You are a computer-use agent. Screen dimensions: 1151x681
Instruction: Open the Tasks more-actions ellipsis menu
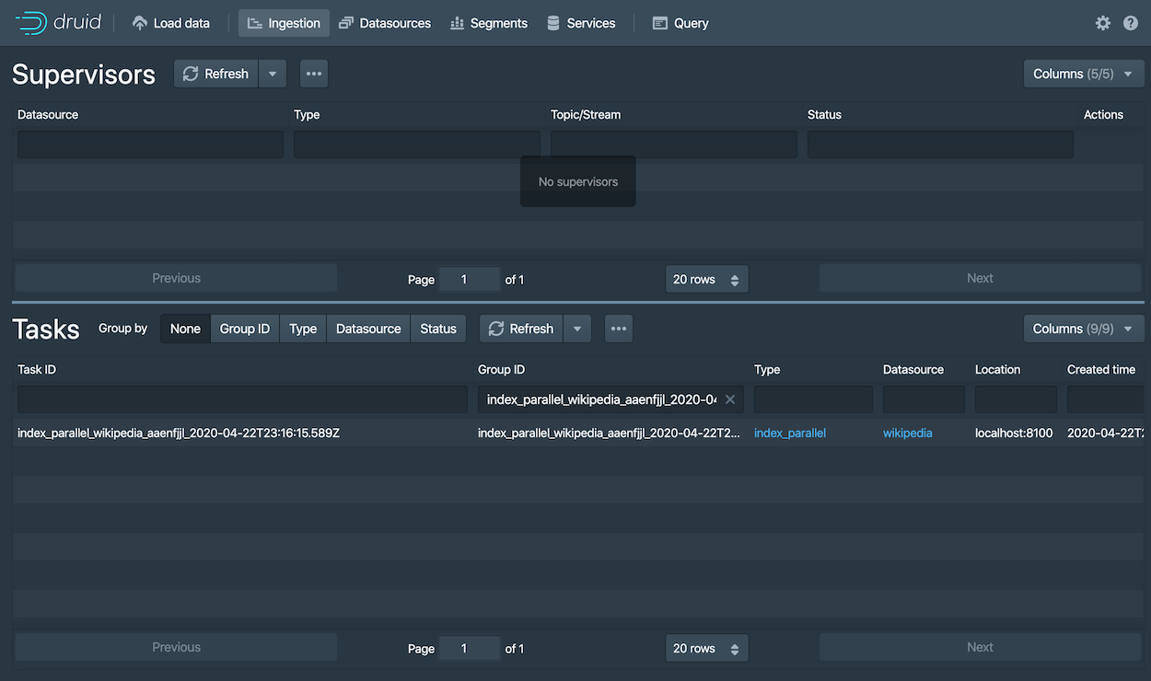click(619, 329)
